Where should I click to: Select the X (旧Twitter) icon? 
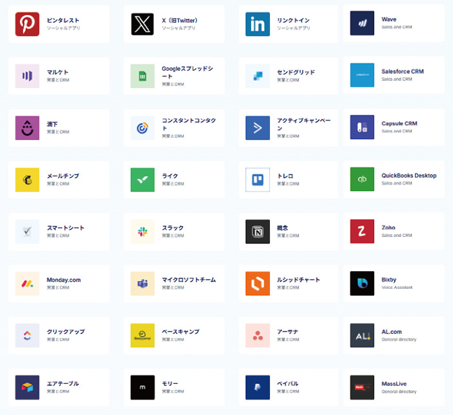(x=142, y=25)
